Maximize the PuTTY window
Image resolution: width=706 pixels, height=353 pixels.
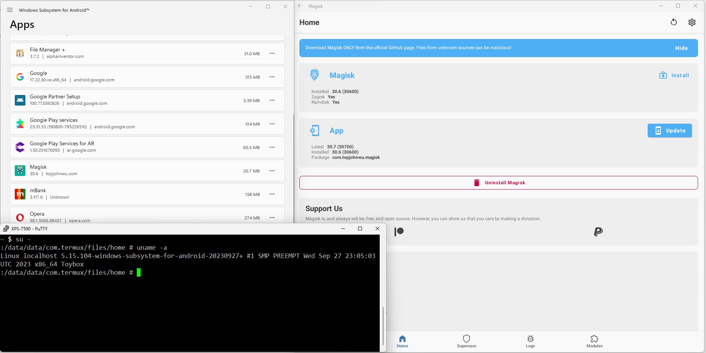point(360,229)
